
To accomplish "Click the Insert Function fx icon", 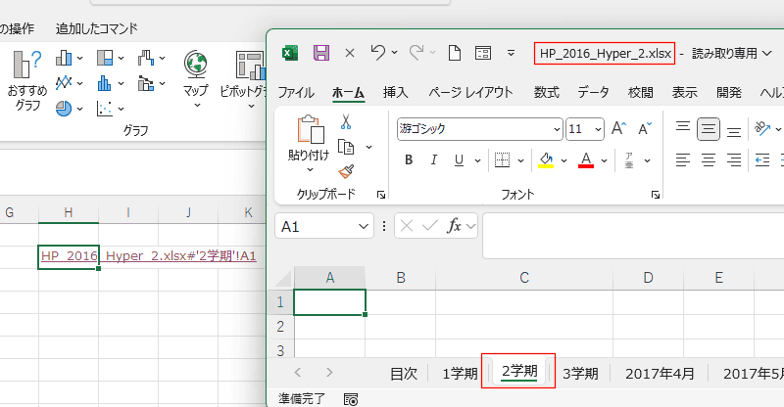I will tap(454, 226).
